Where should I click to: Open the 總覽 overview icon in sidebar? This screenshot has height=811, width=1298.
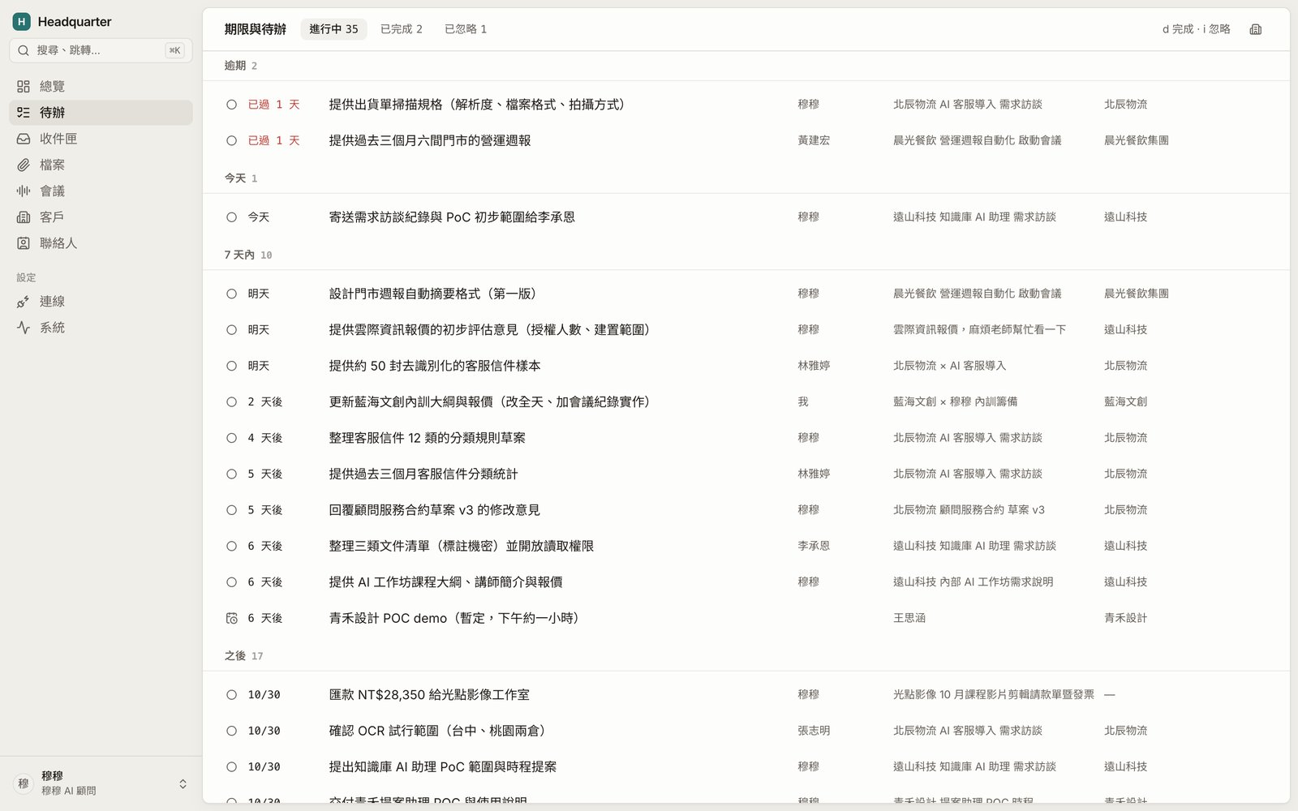(x=24, y=86)
